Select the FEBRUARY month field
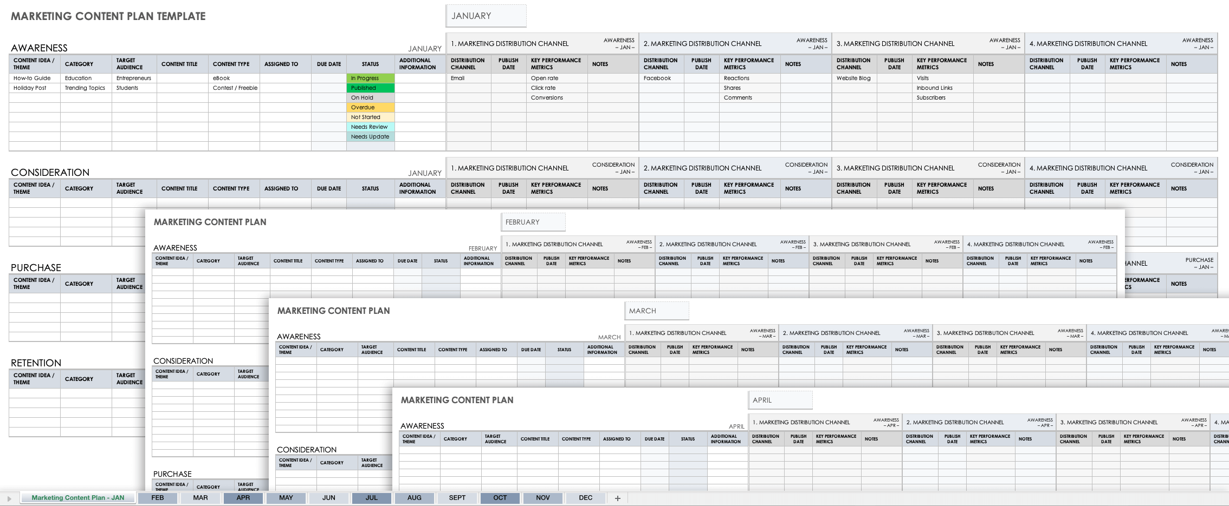The image size is (1229, 506). pyautogui.click(x=533, y=222)
